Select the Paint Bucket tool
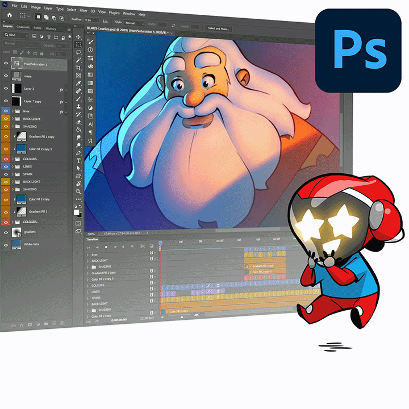The width and height of the screenshot is (409, 409). [78, 130]
